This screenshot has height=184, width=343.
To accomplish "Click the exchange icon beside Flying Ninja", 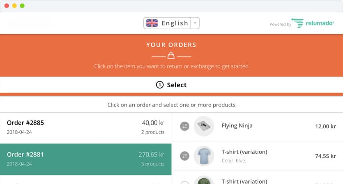I will tap(184, 126).
